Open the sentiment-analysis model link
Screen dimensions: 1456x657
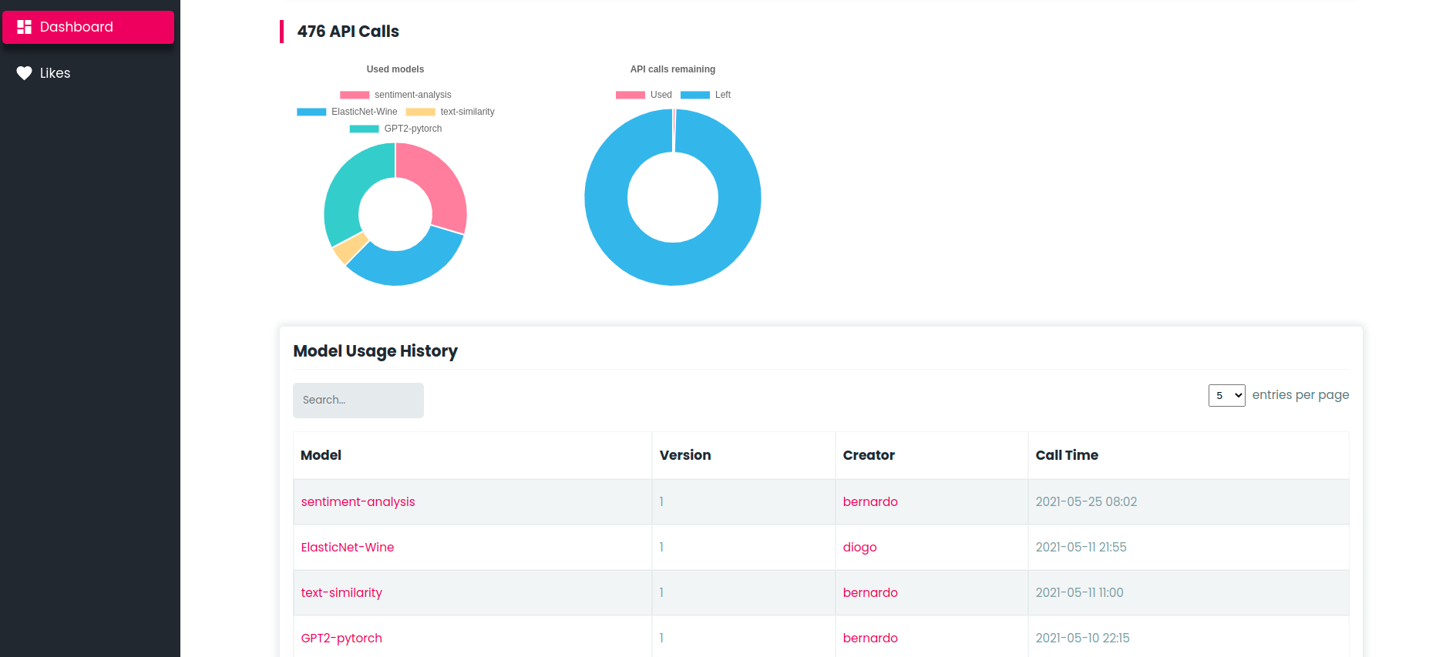358,501
